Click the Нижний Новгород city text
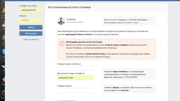The height and width of the screenshot is (101, 180). coord(75,22)
